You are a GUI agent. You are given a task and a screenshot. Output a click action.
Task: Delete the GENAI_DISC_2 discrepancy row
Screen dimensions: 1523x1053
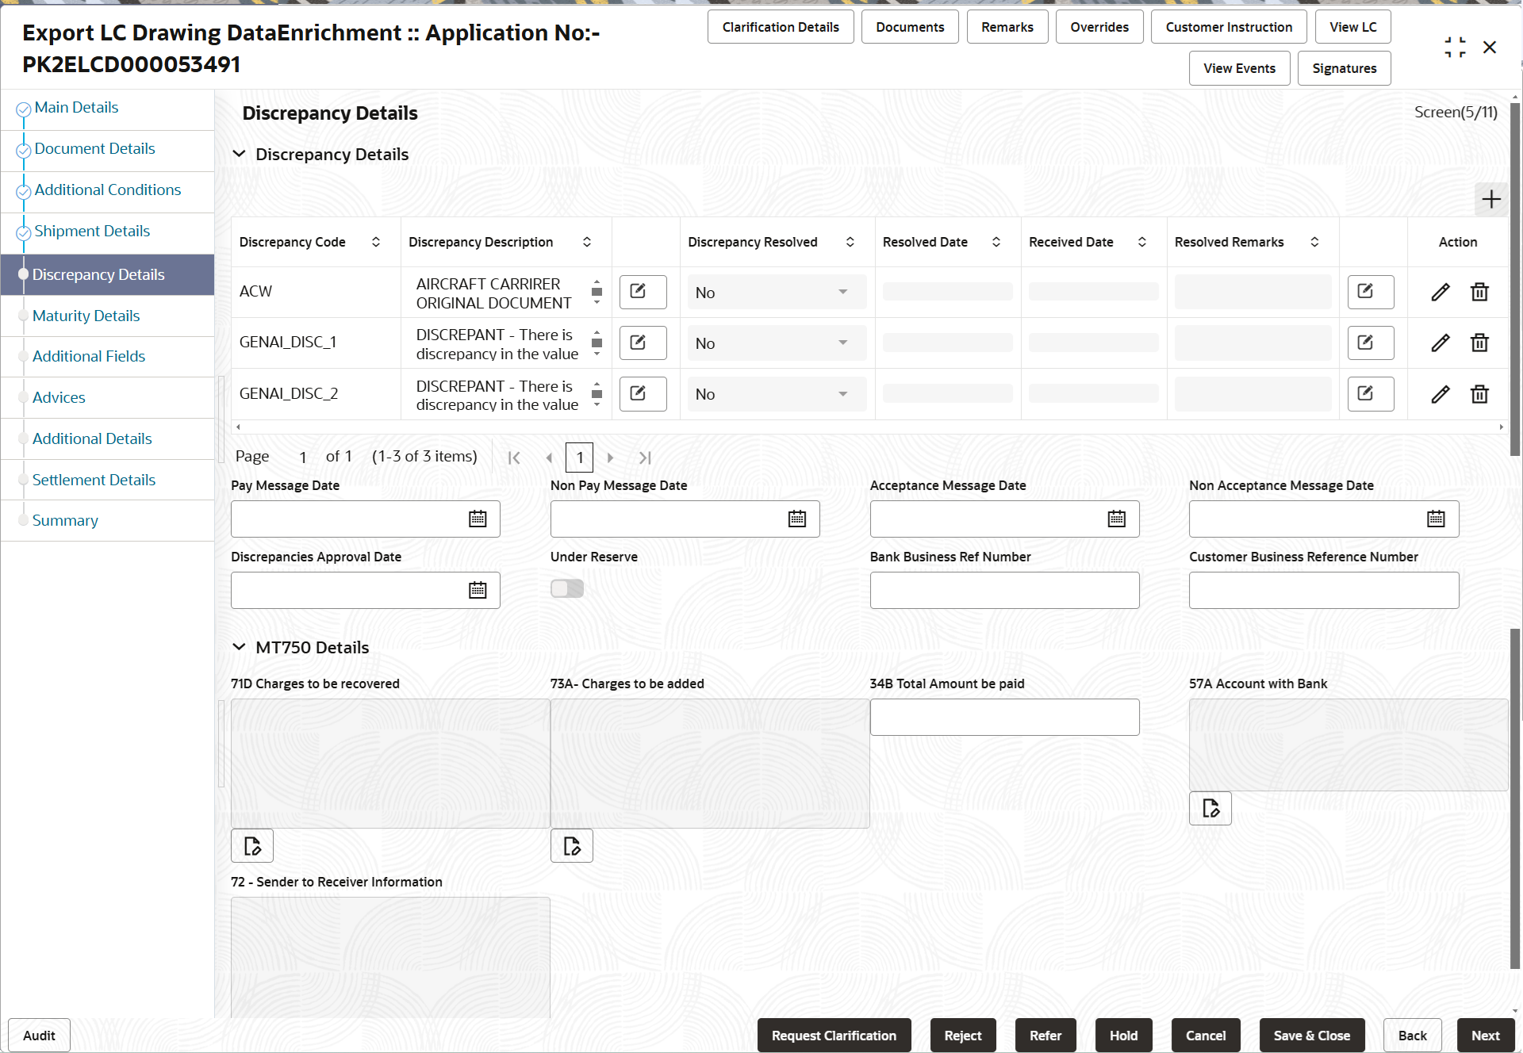point(1479,394)
